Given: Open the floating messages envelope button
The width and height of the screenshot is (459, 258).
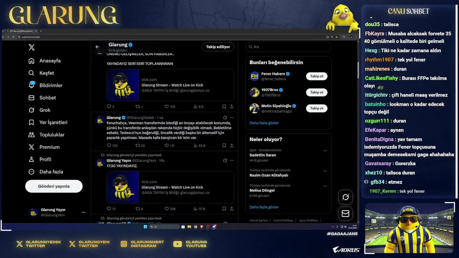Looking at the screenshot, I should point(346,214).
